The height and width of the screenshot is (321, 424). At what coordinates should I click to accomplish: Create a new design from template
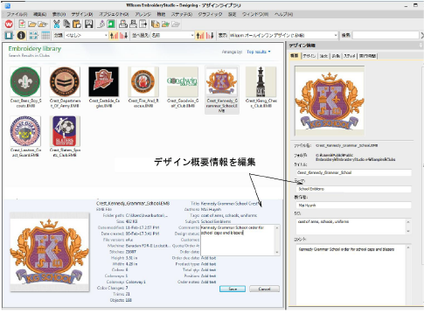click(22, 24)
